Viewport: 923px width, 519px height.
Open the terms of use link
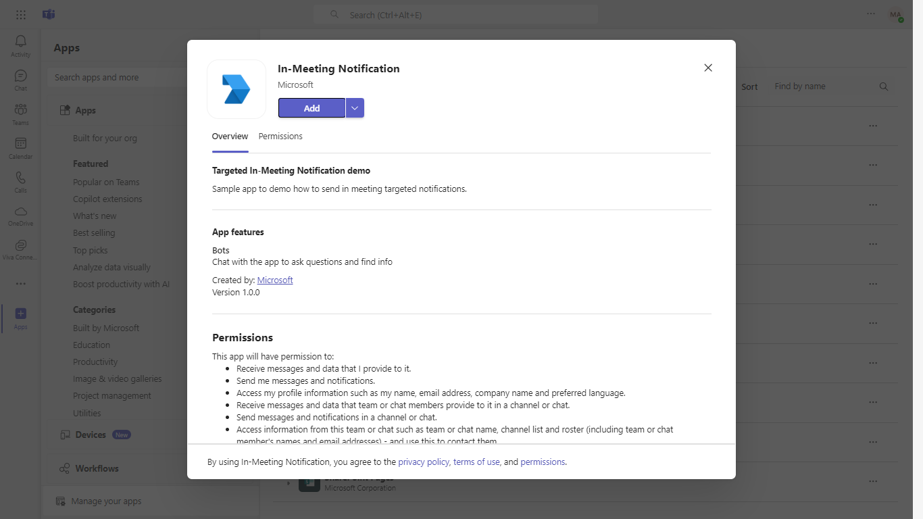click(x=476, y=462)
